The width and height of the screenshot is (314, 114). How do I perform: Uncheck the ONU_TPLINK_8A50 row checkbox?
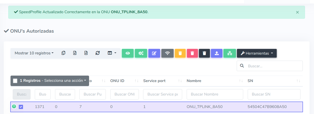pyautogui.click(x=21, y=107)
